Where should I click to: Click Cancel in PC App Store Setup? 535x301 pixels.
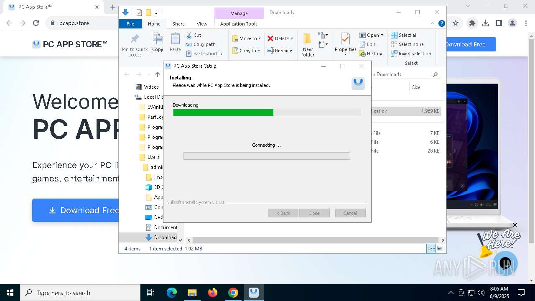tap(350, 213)
